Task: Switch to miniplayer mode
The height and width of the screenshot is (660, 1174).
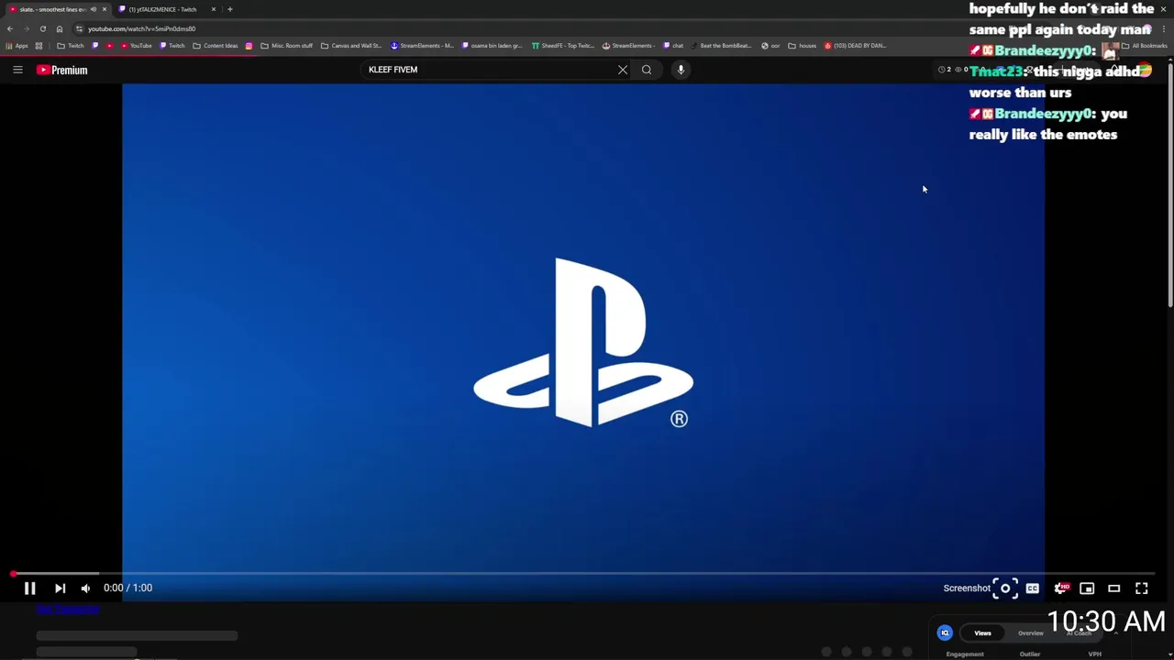Action: click(1087, 588)
